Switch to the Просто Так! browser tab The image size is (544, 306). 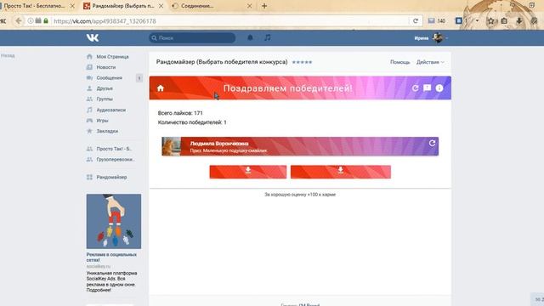click(x=35, y=6)
